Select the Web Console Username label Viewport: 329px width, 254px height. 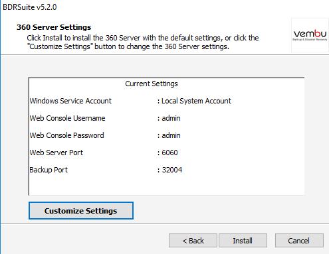pyautogui.click(x=67, y=118)
